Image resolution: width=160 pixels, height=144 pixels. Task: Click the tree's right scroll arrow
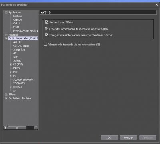click(36, 128)
